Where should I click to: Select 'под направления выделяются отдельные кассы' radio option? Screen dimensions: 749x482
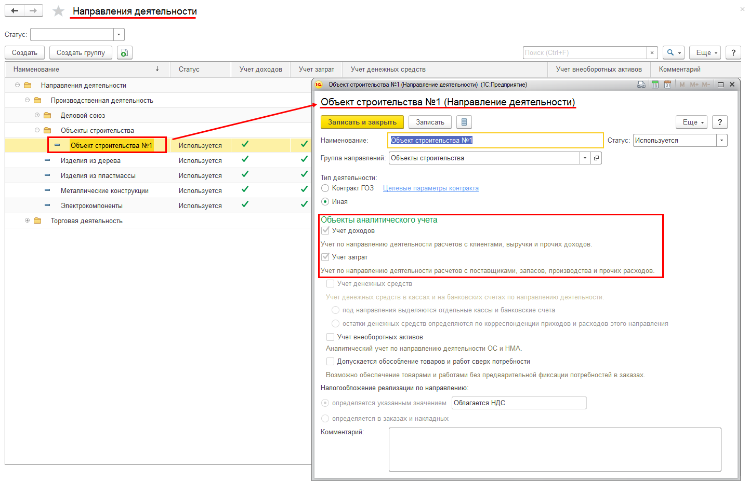tap(335, 310)
